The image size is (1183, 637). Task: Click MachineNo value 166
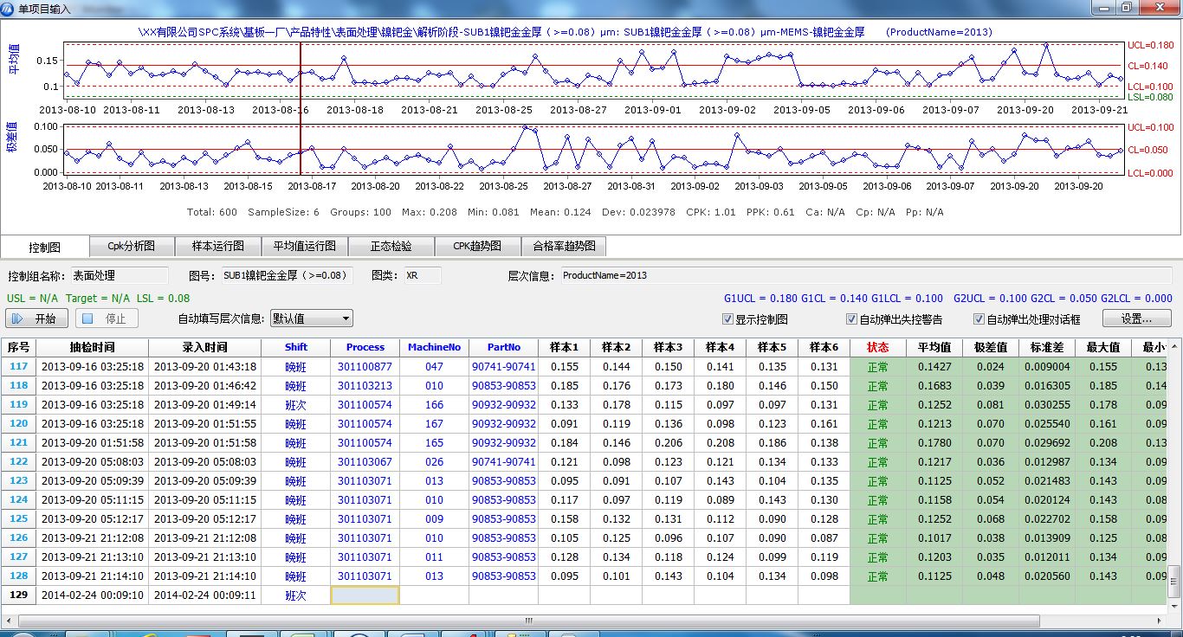(x=434, y=405)
